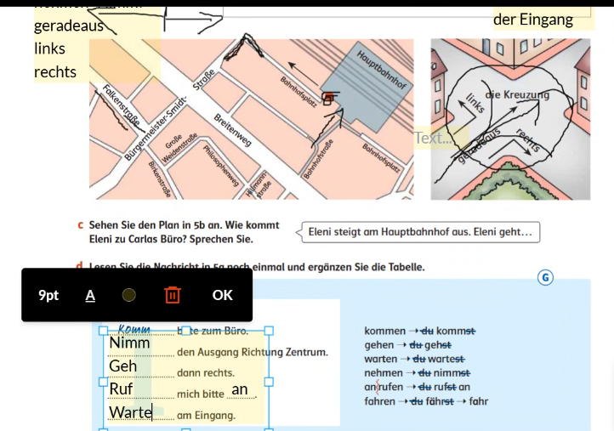Click the word 'Warte' in text box

point(130,412)
